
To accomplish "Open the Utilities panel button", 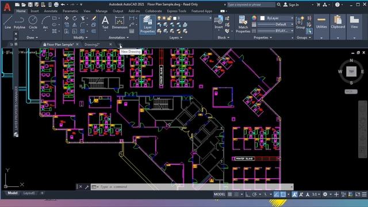I will tap(321, 26).
